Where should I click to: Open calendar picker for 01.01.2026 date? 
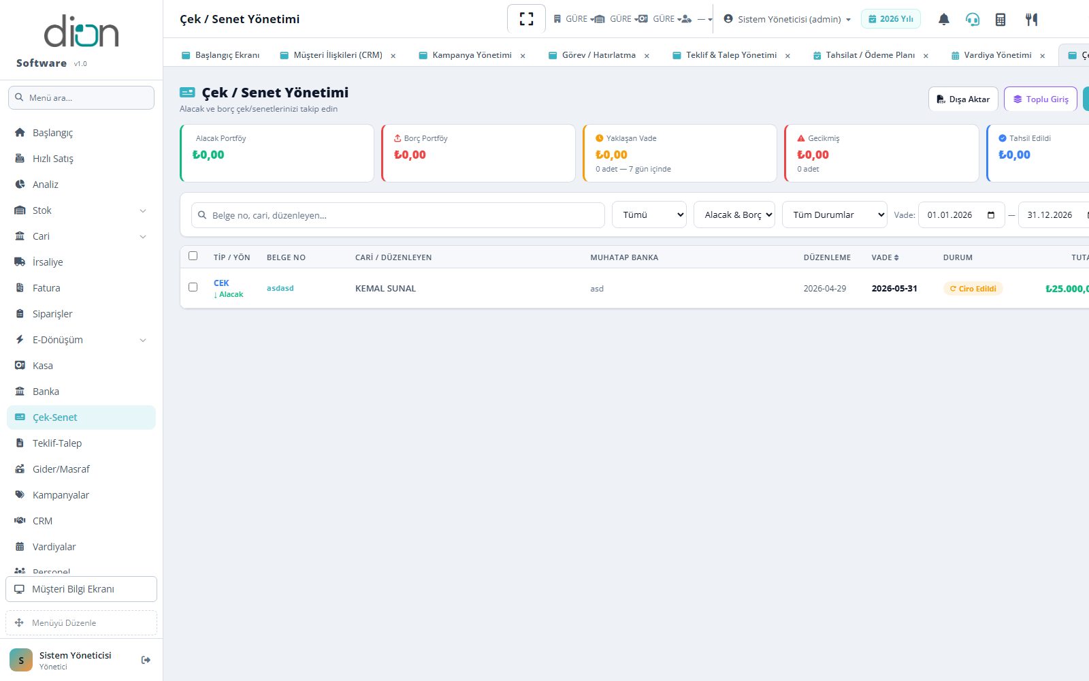[991, 215]
